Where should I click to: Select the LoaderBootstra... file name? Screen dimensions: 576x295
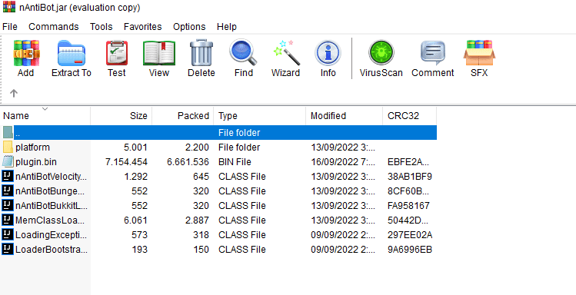coord(51,250)
